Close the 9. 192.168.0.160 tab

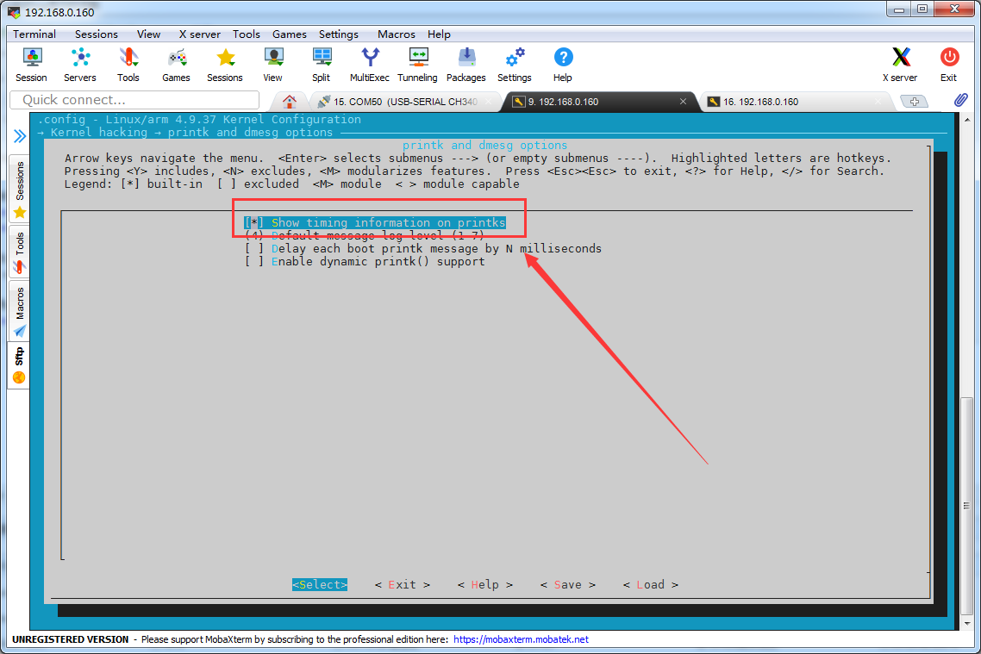click(x=684, y=102)
